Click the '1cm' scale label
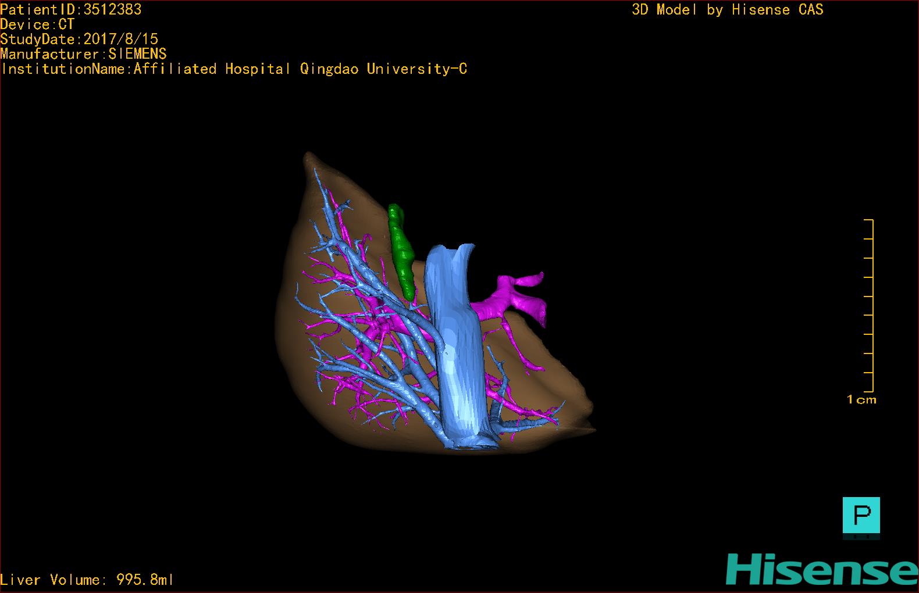Screen dimensions: 919x593 click(x=861, y=399)
